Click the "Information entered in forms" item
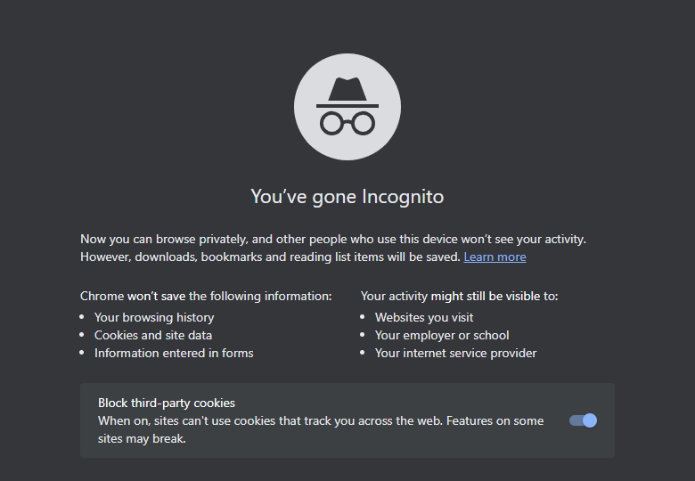 174,353
